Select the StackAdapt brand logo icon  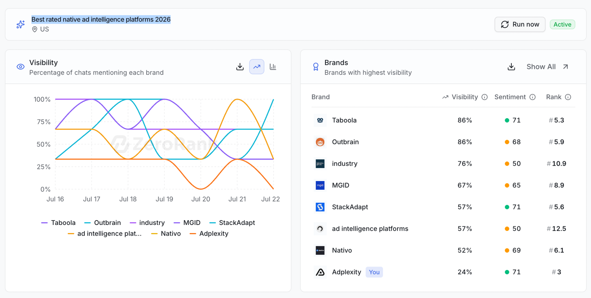[320, 207]
